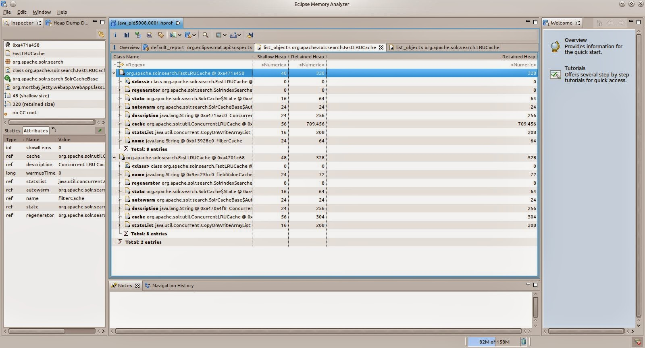Image resolution: width=645 pixels, height=348 pixels.
Task: Click the Notes text area
Action: (321, 309)
